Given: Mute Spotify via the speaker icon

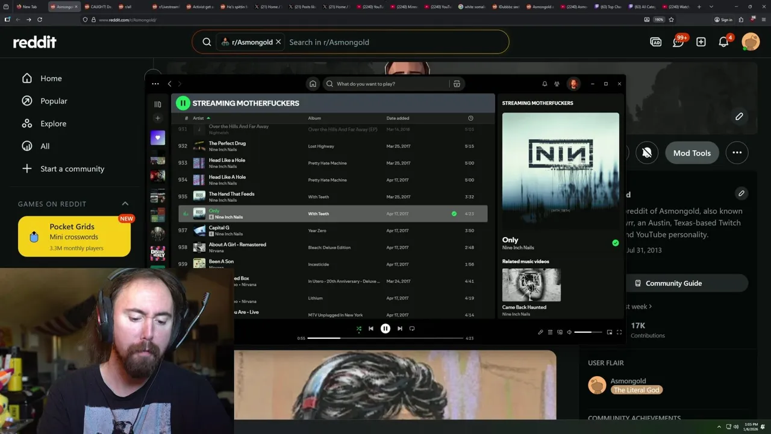Looking at the screenshot, I should click(569, 332).
